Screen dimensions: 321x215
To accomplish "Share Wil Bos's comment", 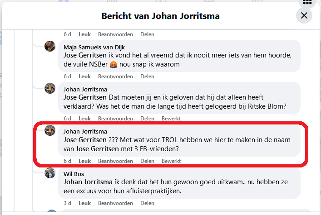I will 147,203.
